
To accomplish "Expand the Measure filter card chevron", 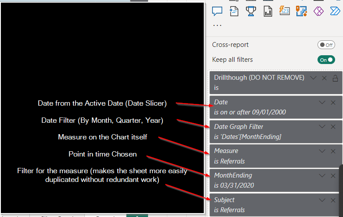I will [322, 151].
